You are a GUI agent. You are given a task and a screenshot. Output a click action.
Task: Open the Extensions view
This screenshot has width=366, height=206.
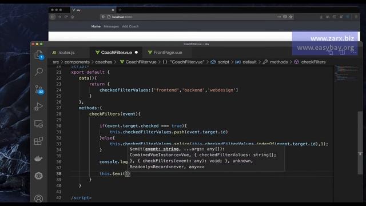coord(39,141)
